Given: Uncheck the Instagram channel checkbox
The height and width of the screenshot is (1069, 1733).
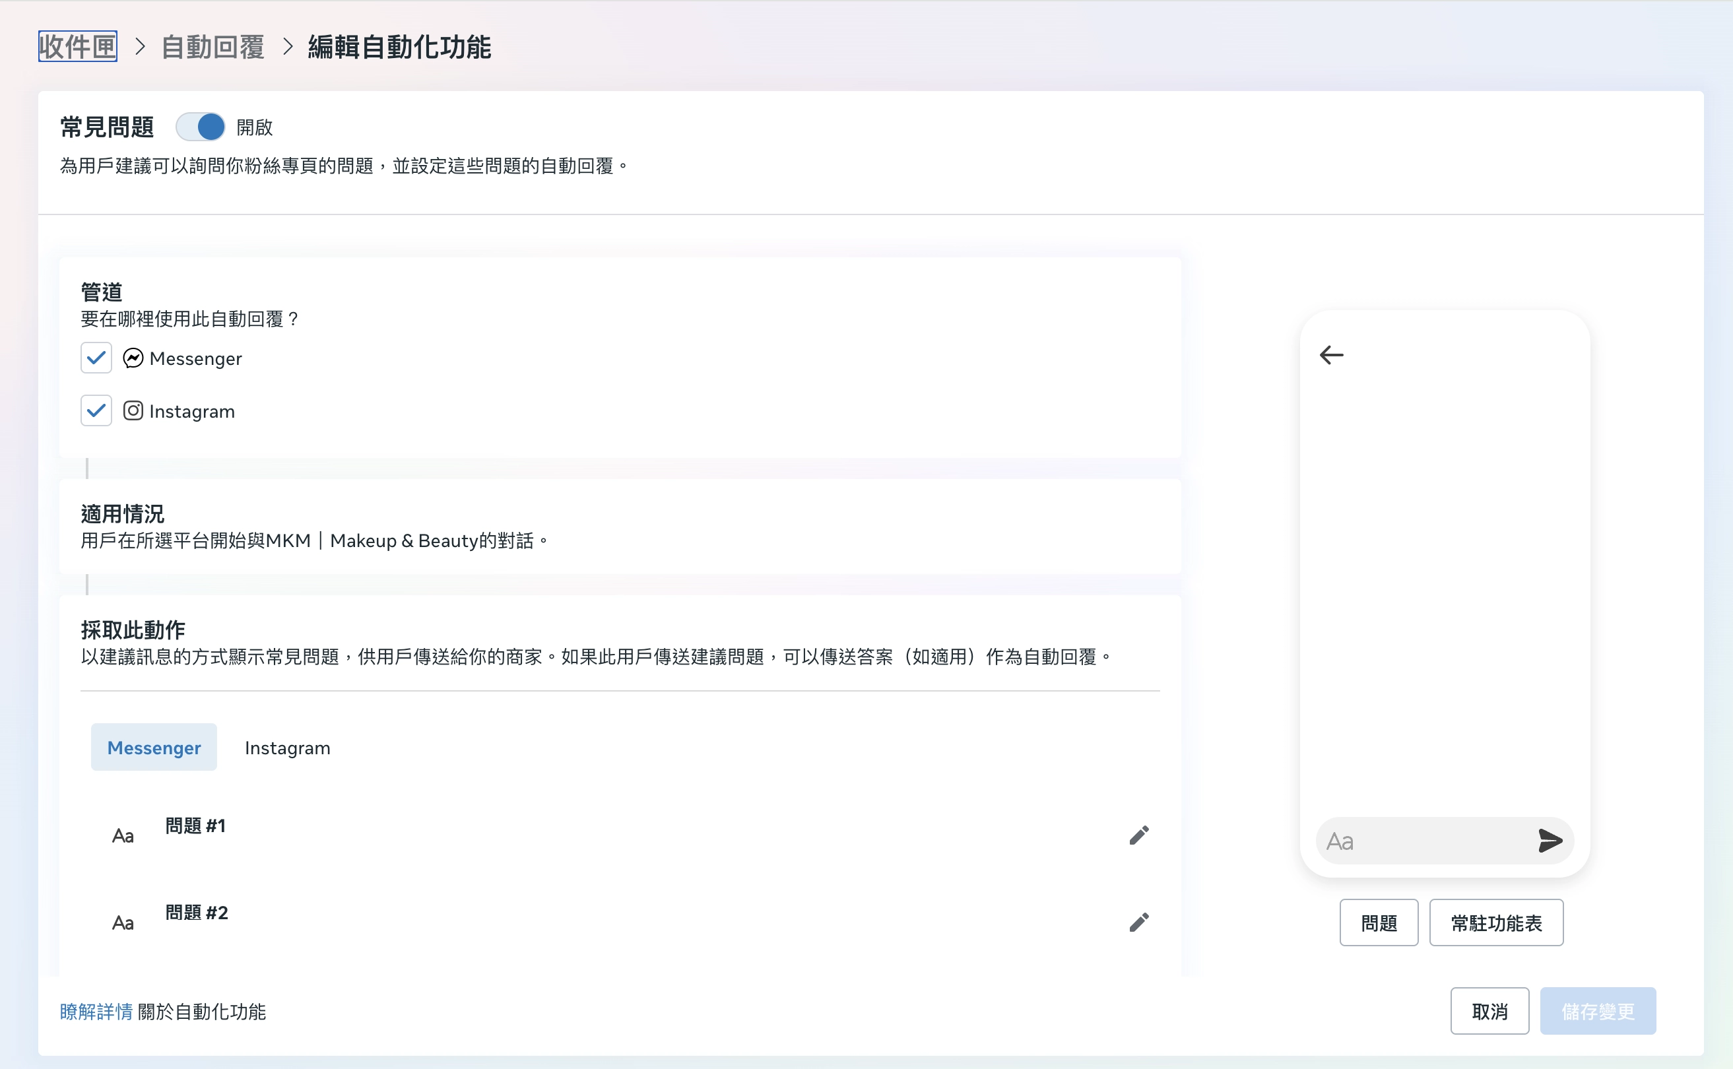Looking at the screenshot, I should click(96, 410).
